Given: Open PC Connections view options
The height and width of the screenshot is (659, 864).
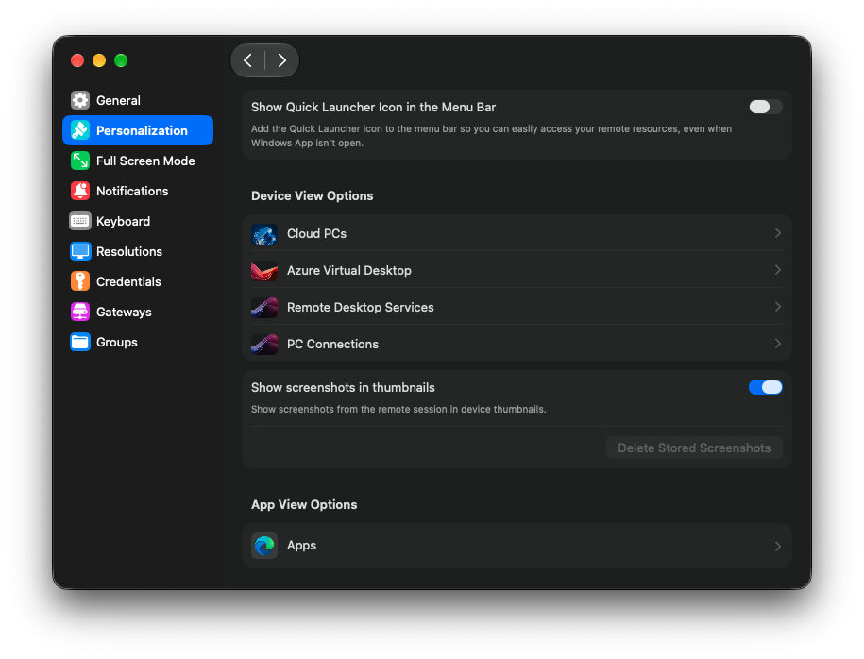Looking at the screenshot, I should [517, 344].
